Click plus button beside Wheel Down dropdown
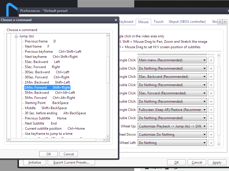Viewport: 229px width, 171px height. point(211,135)
